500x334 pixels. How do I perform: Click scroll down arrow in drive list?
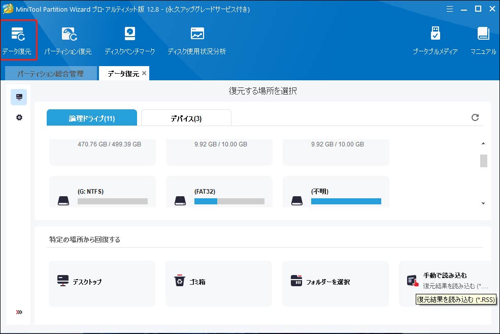483,203
